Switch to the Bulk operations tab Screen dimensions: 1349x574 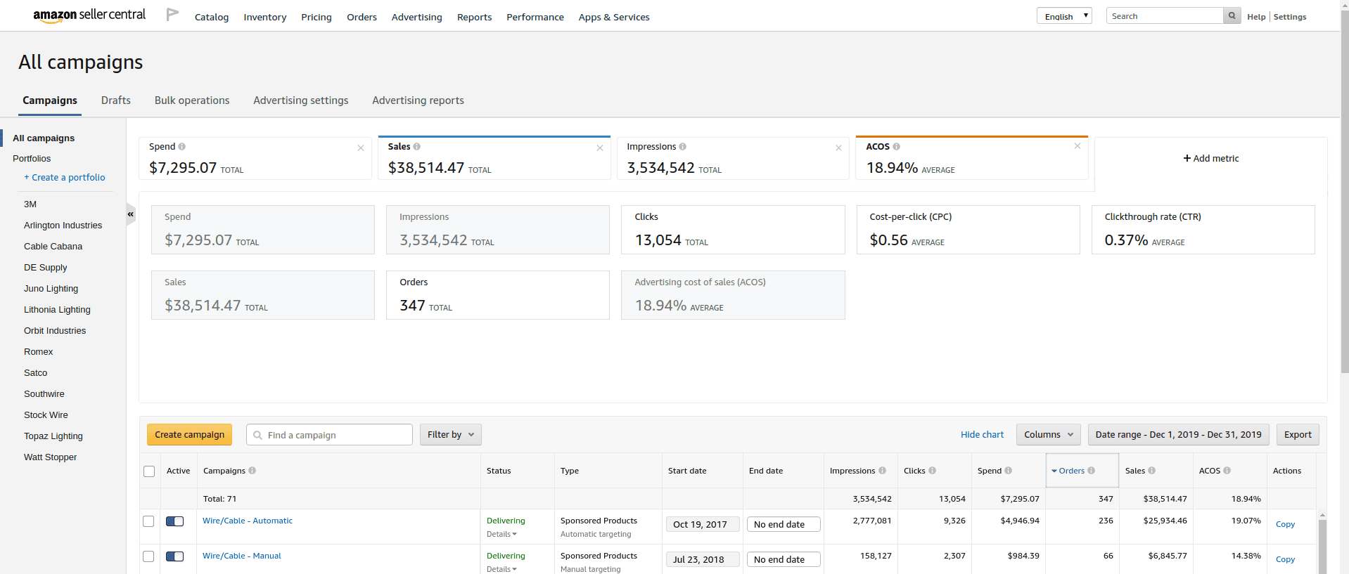[x=192, y=100]
